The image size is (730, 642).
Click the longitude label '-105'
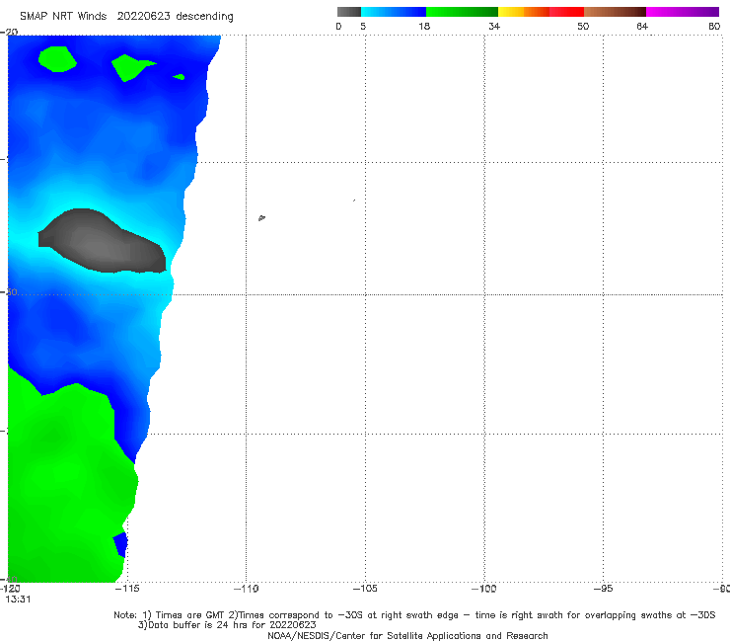tap(365, 589)
